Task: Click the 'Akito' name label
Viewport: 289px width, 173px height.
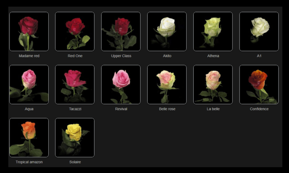Action: click(x=167, y=56)
